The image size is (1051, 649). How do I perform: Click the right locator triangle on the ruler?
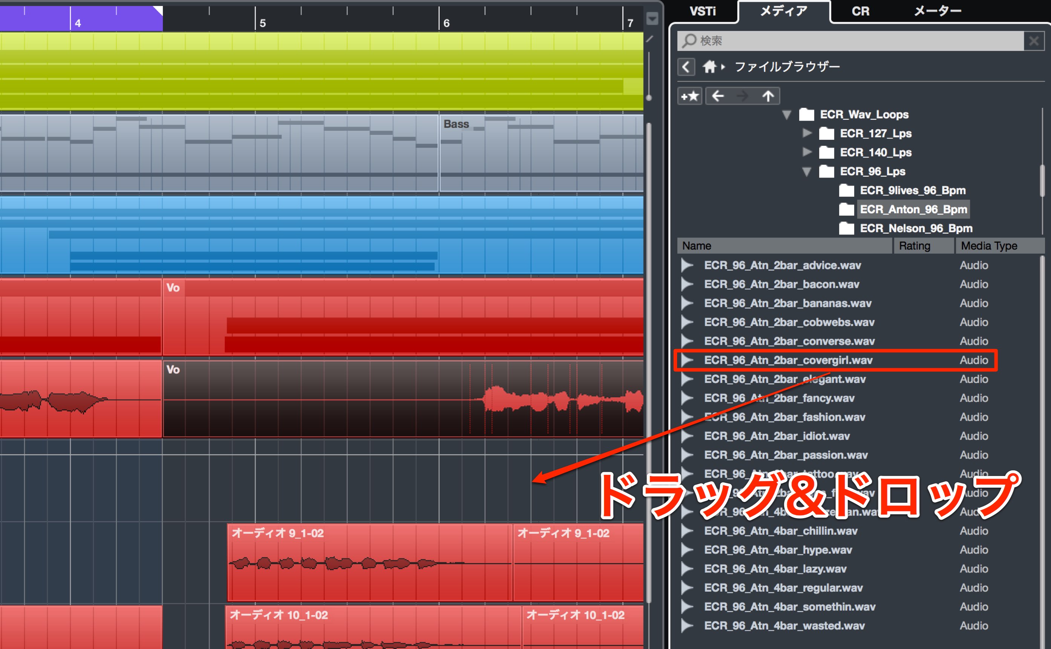pos(158,10)
